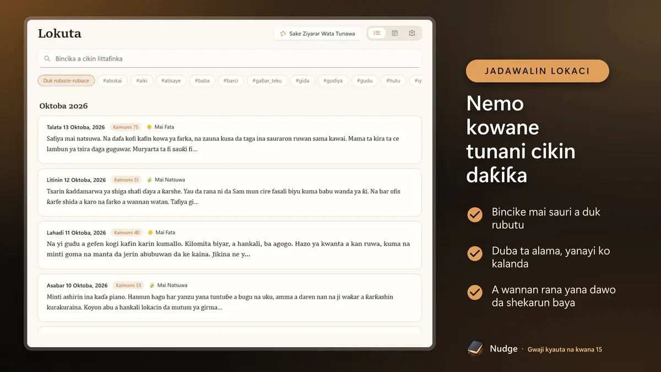
Task: Click entry text starting Na yi gudu a gefen kogi
Action: pyautogui.click(x=229, y=249)
